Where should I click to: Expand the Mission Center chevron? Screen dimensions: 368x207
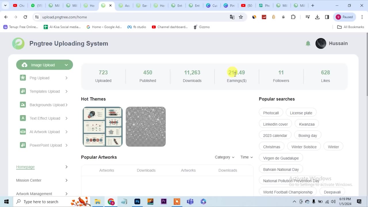tap(66, 180)
